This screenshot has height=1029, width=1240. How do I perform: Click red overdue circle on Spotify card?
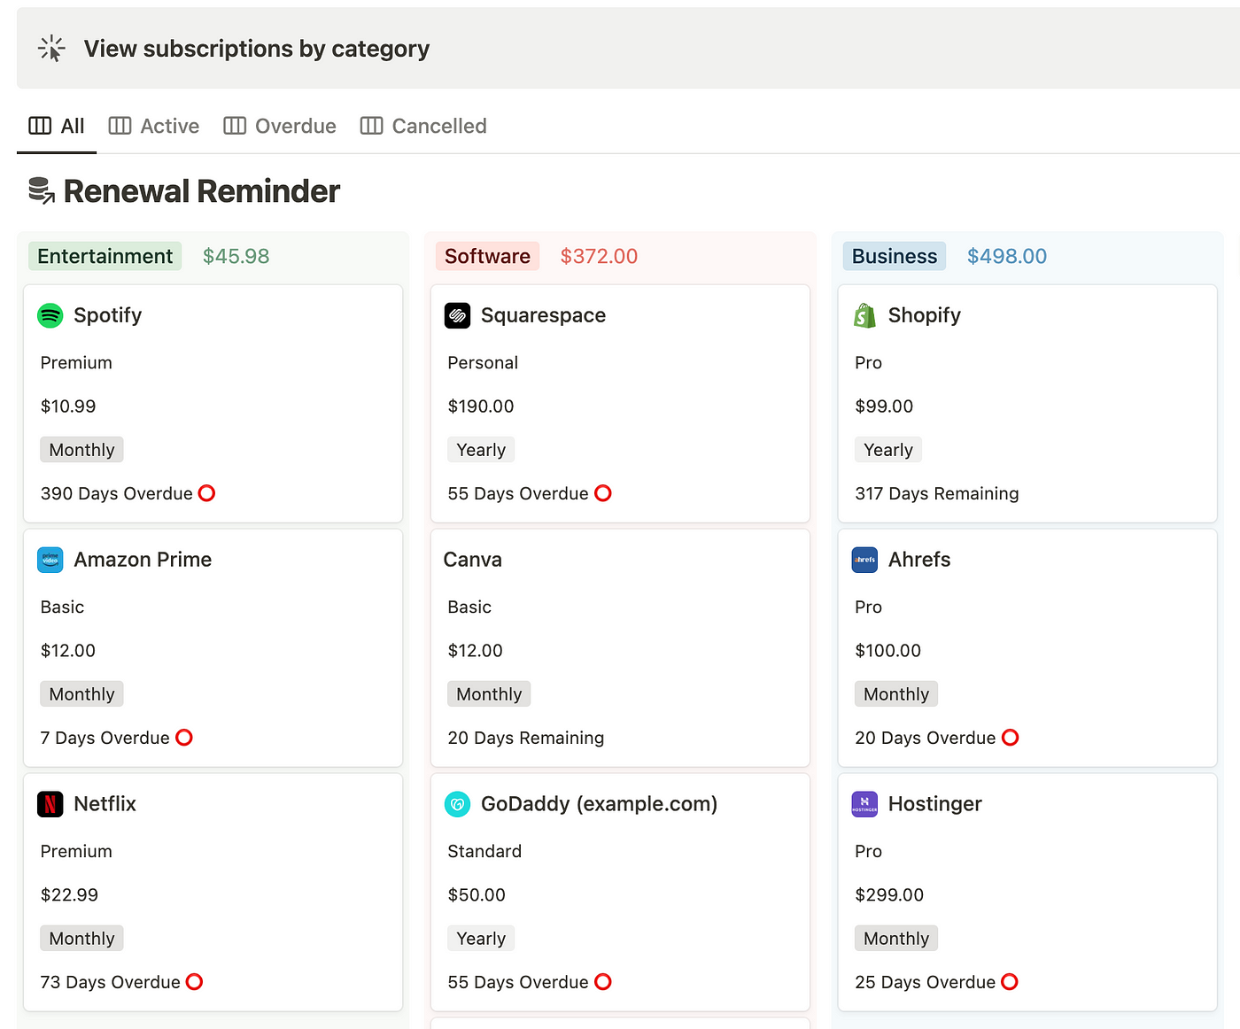(207, 493)
